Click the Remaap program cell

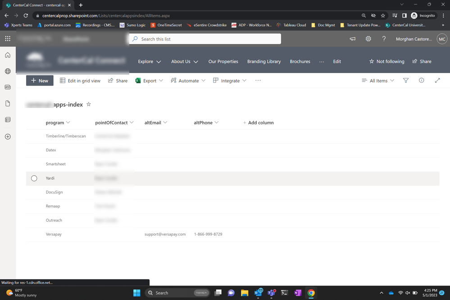pyautogui.click(x=53, y=206)
